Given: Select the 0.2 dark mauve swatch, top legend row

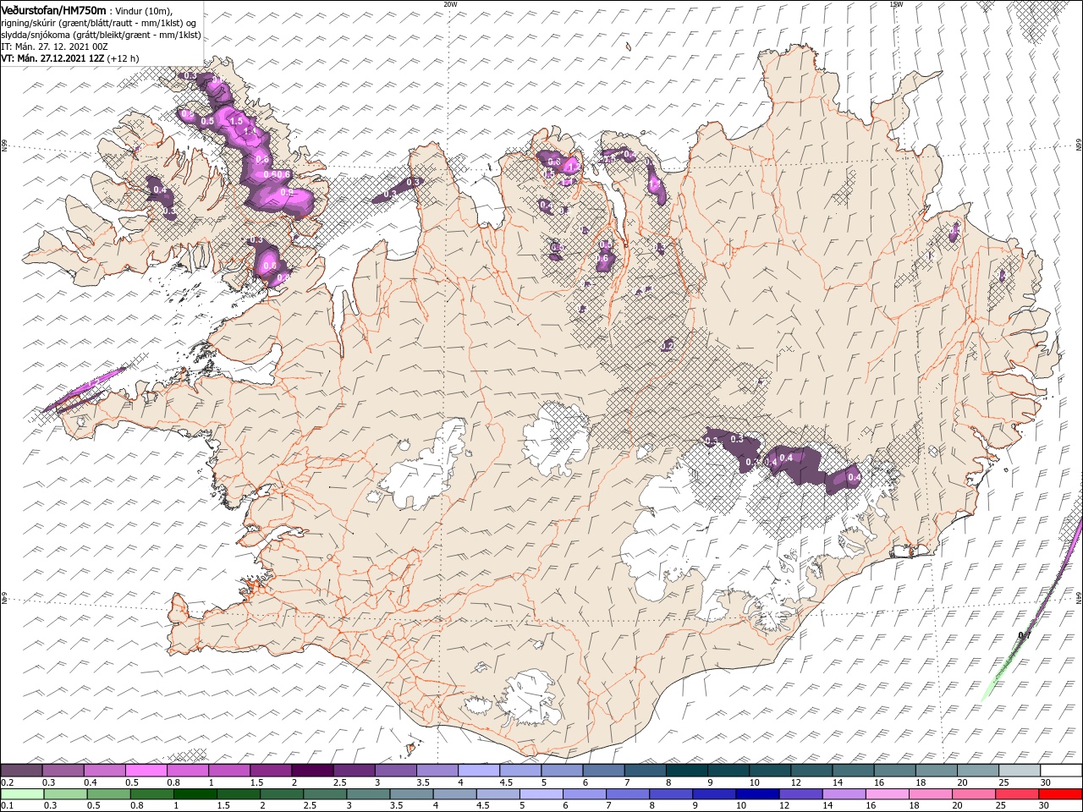Looking at the screenshot, I should coord(22,771).
